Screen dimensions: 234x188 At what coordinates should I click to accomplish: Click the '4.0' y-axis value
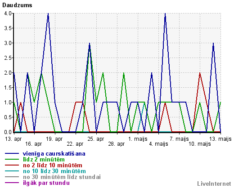point(8,13)
